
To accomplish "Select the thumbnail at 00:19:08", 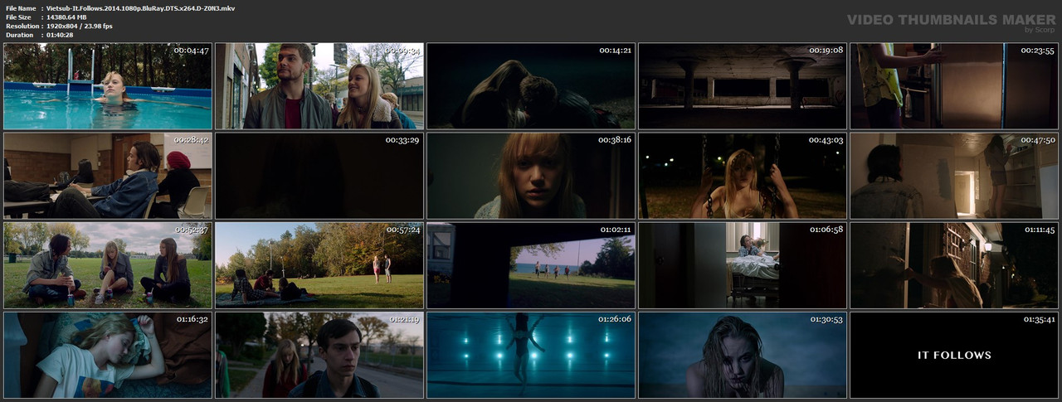I will (x=743, y=86).
